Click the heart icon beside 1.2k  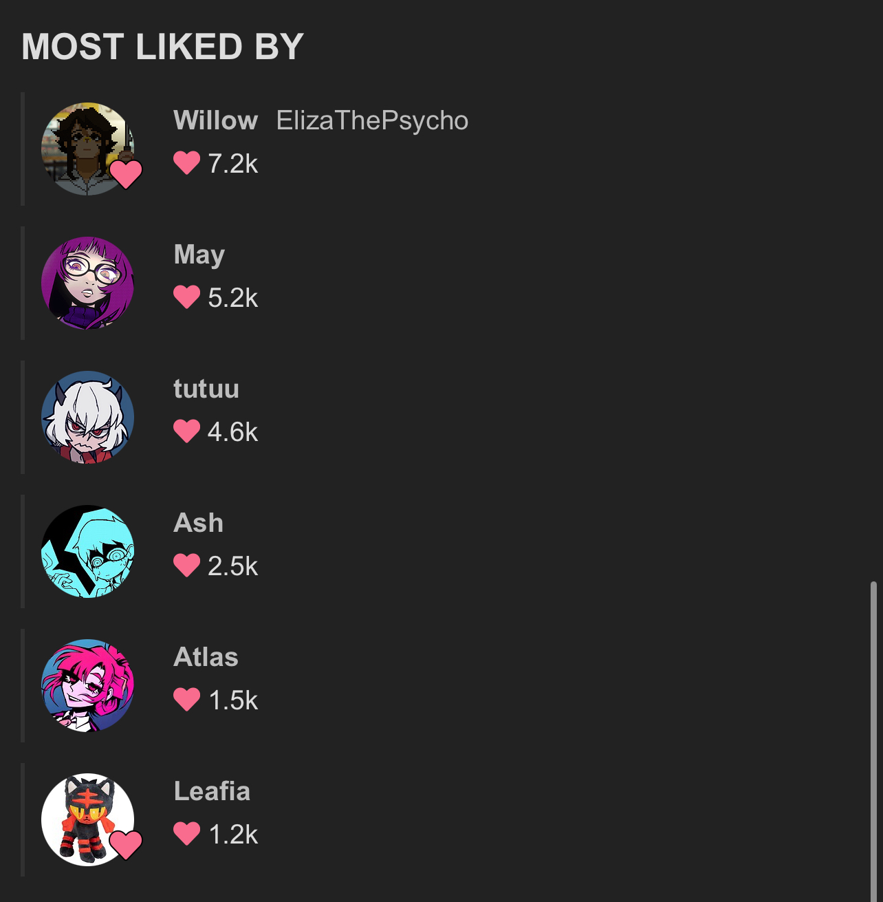coord(186,834)
